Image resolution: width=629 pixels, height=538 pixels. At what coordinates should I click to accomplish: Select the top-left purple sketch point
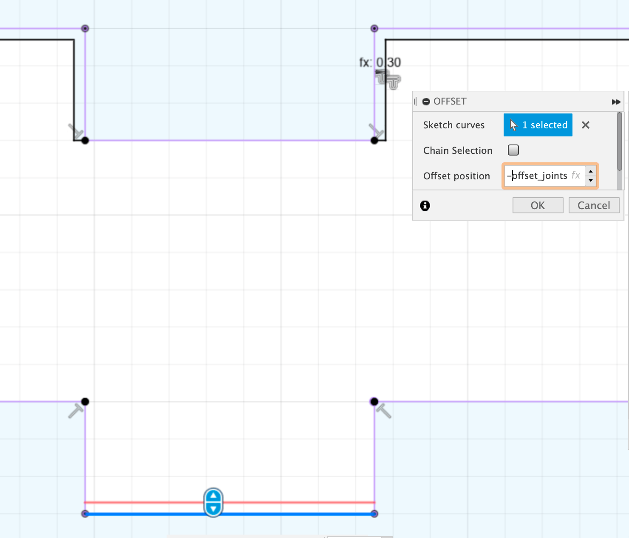pos(85,28)
